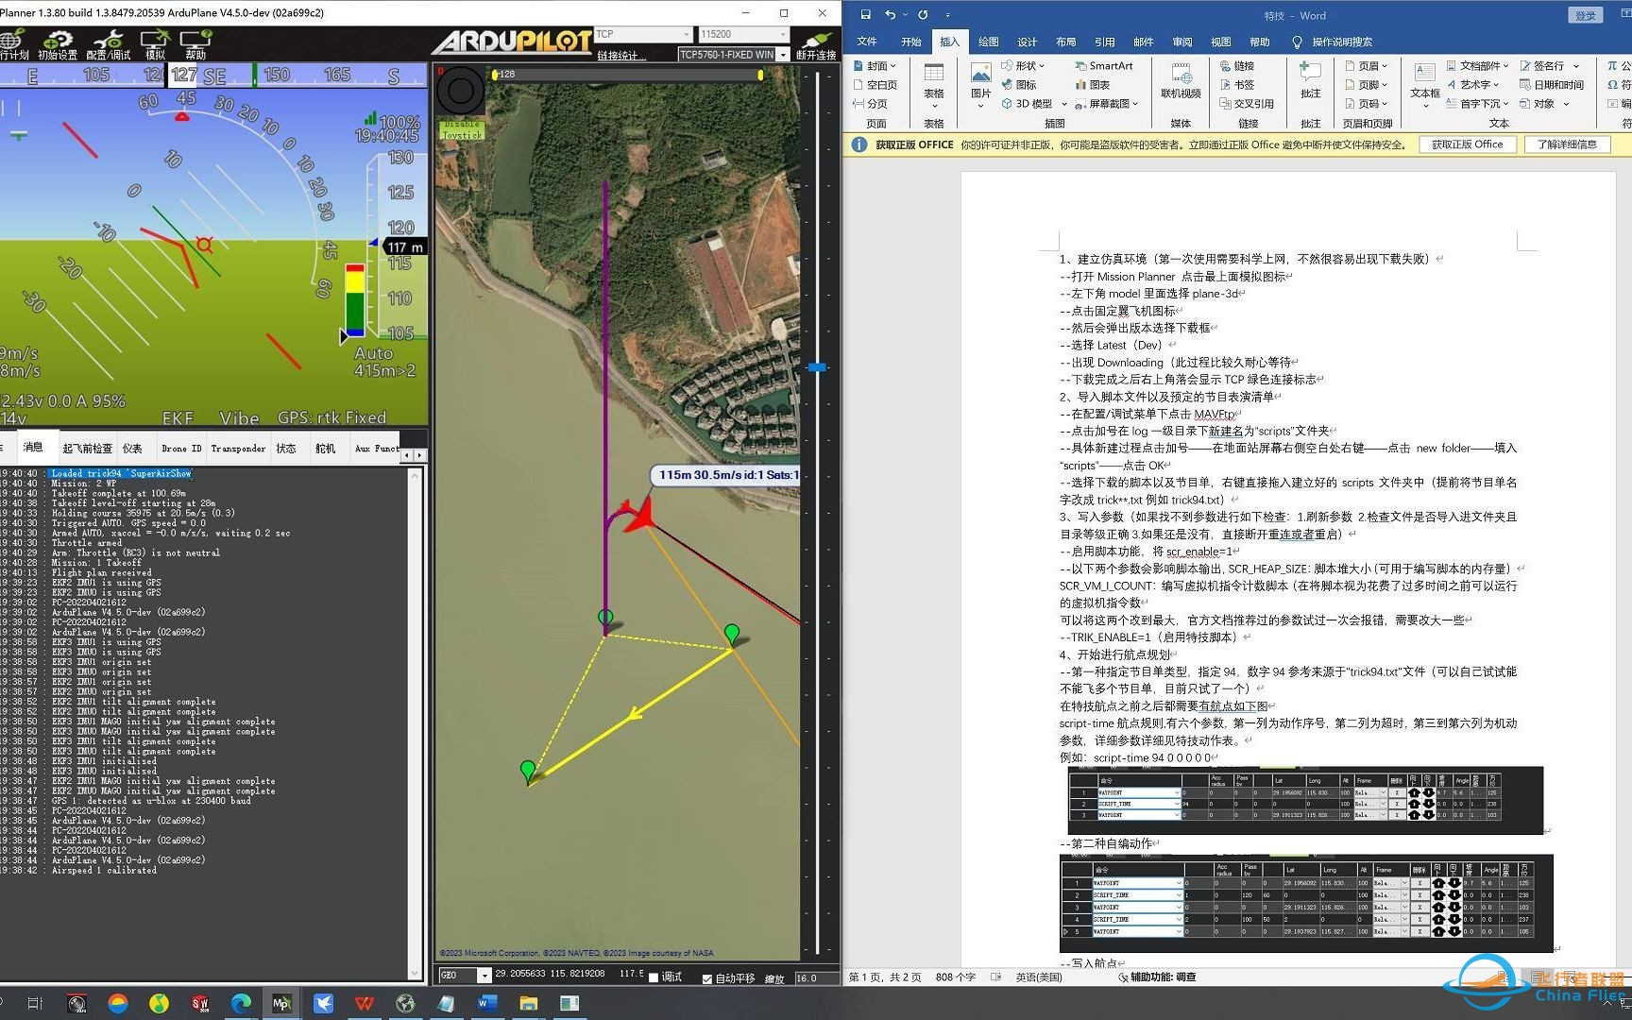Open the 模拟 simulation screen

[154, 44]
